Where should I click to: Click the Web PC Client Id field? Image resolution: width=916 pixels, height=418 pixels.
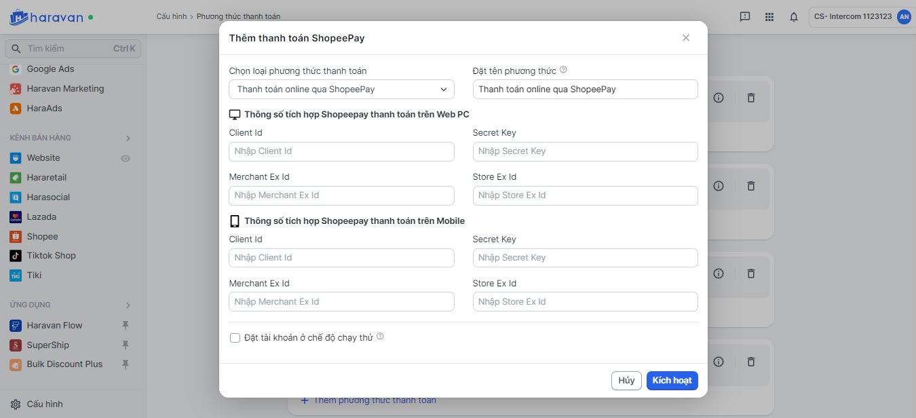(x=341, y=151)
